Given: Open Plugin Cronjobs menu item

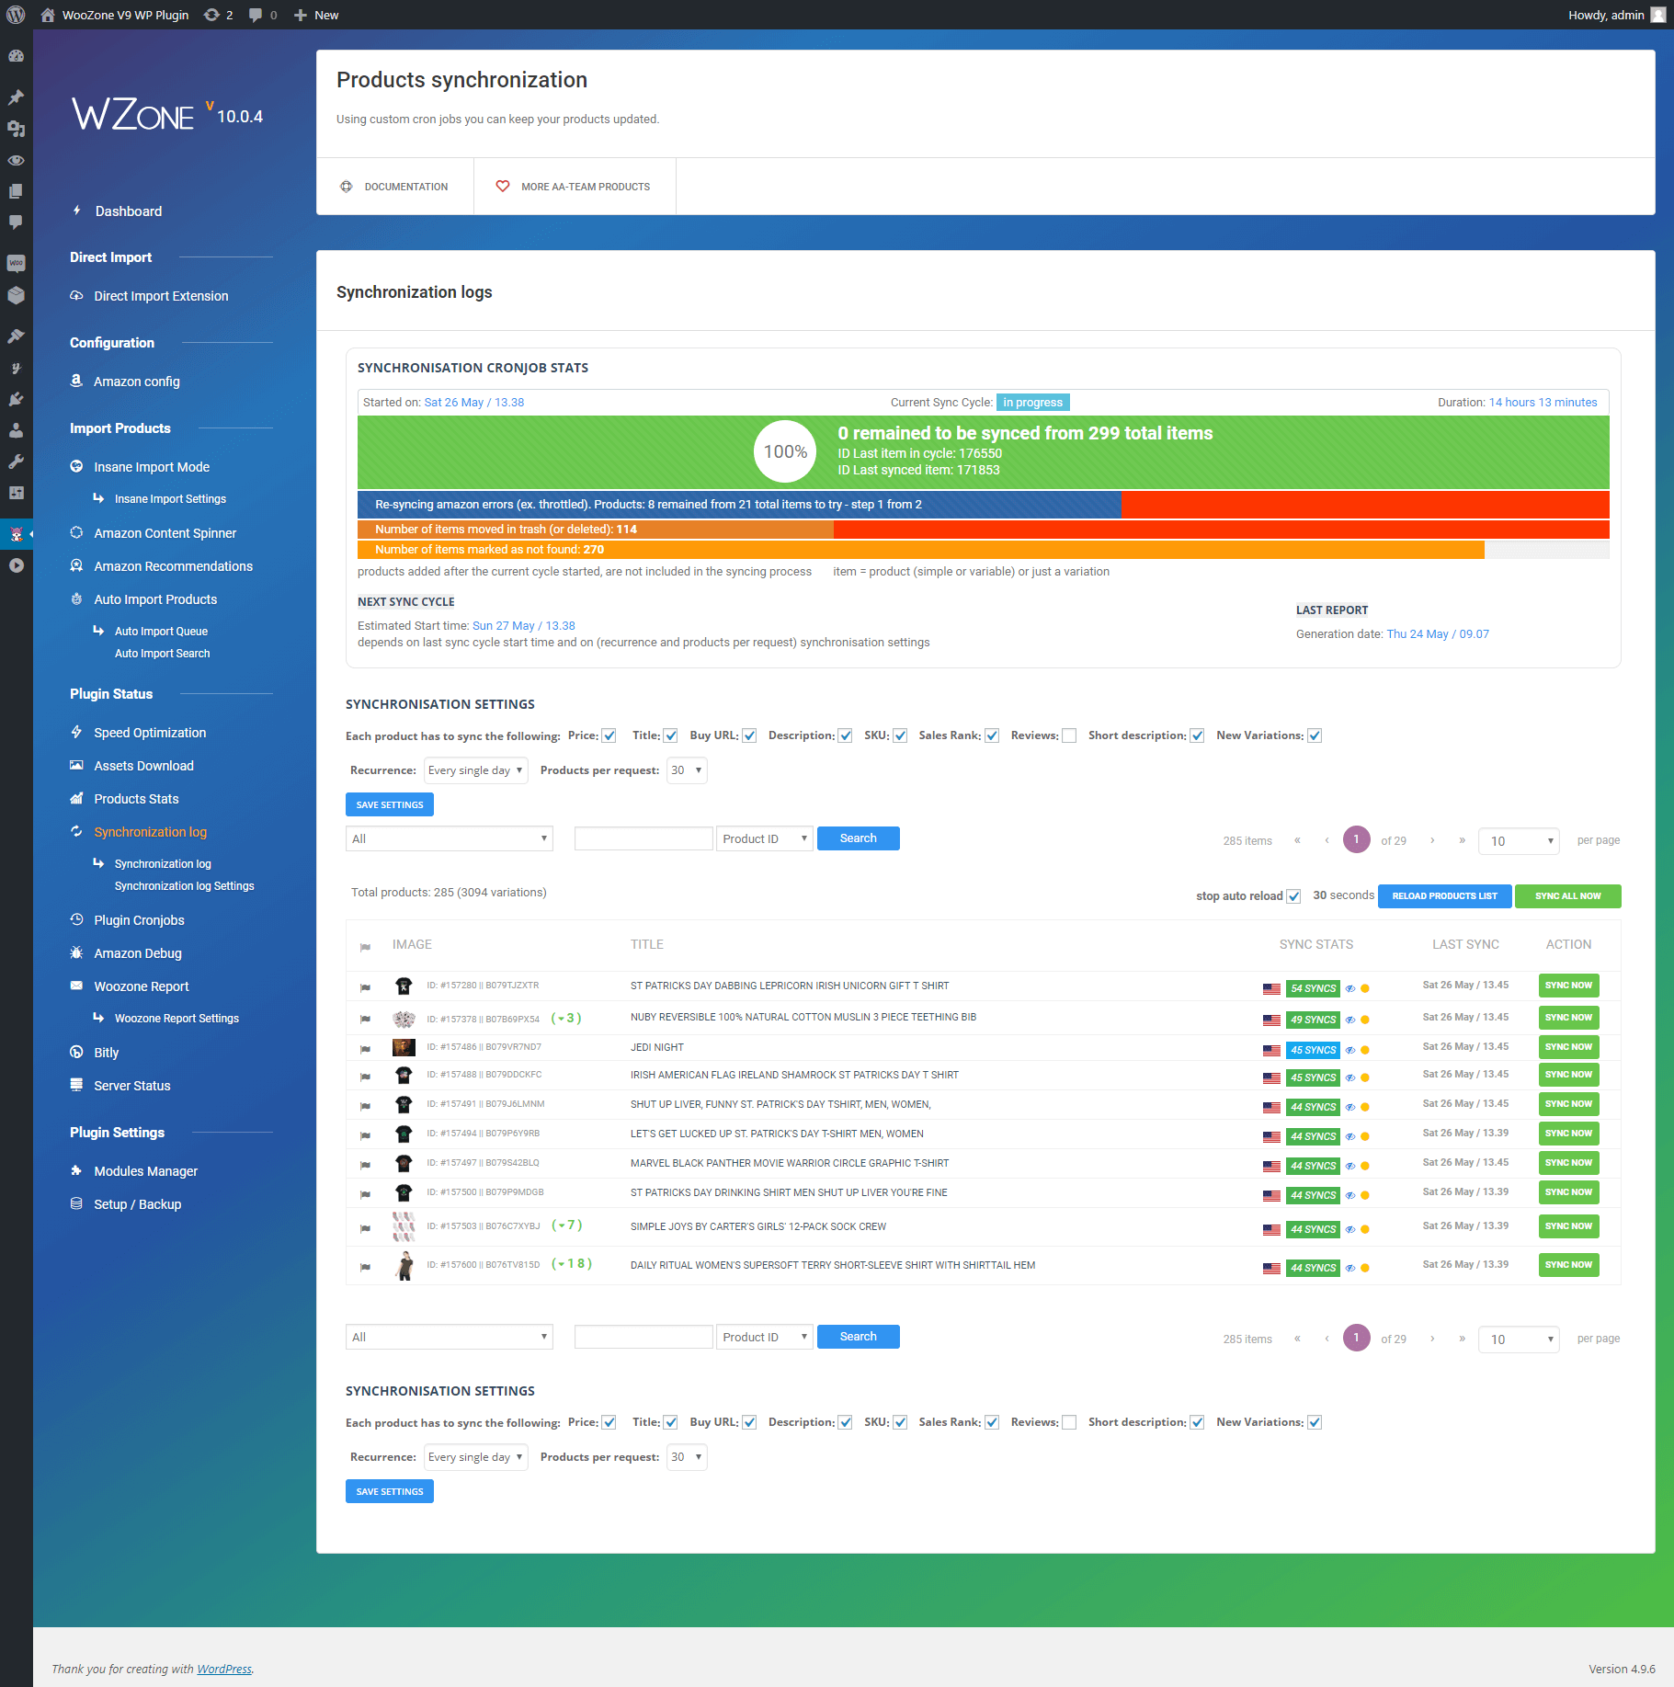Looking at the screenshot, I should point(139,920).
